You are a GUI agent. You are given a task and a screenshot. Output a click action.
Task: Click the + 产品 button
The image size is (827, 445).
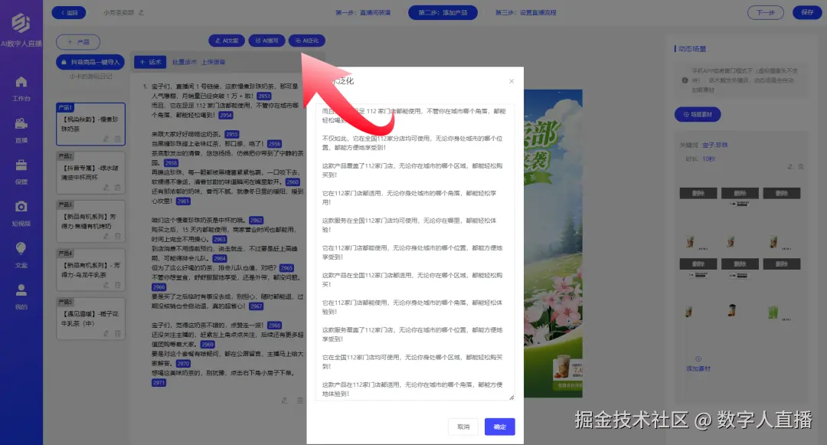78,41
